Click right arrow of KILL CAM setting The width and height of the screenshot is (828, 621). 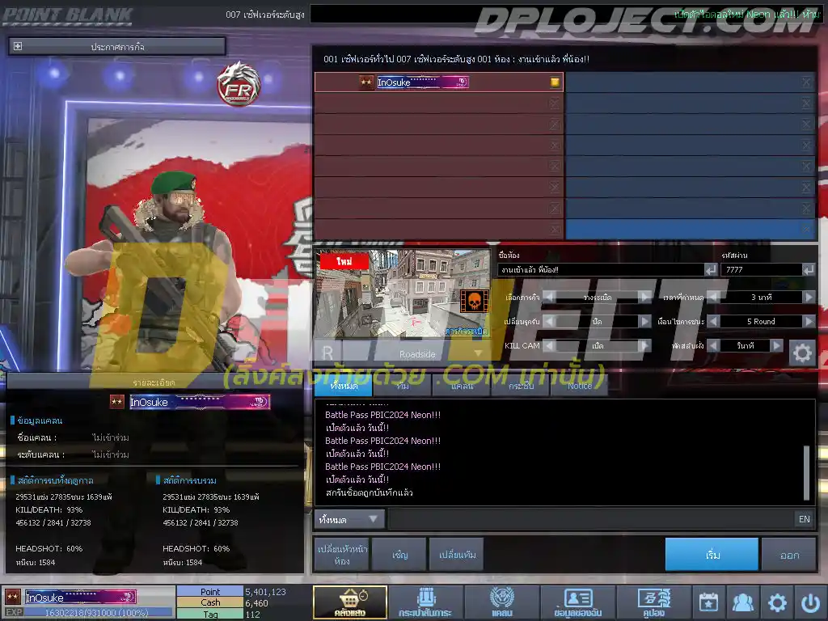(644, 346)
